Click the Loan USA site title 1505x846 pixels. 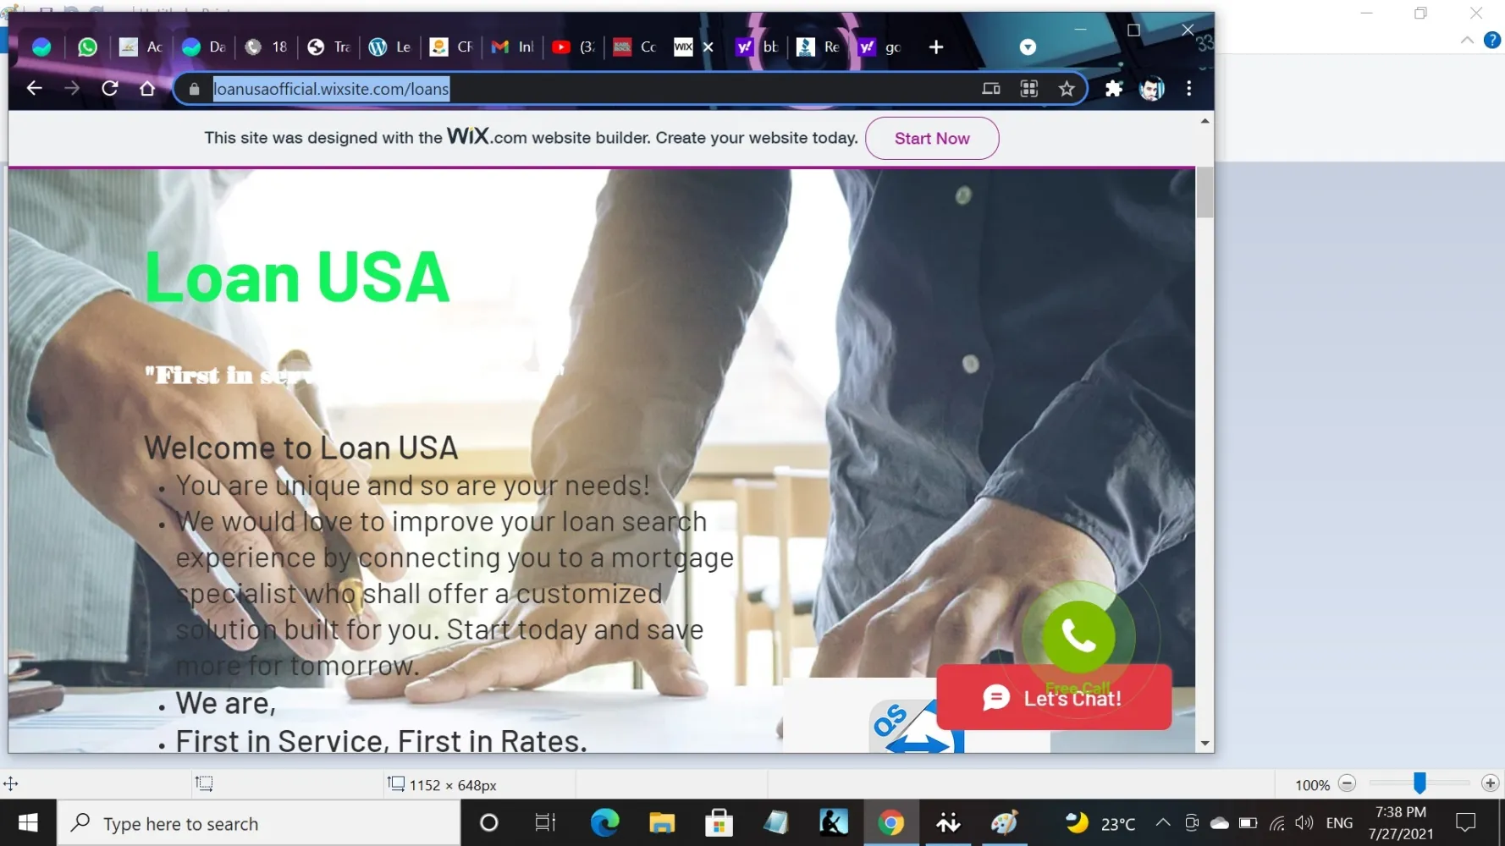[297, 277]
